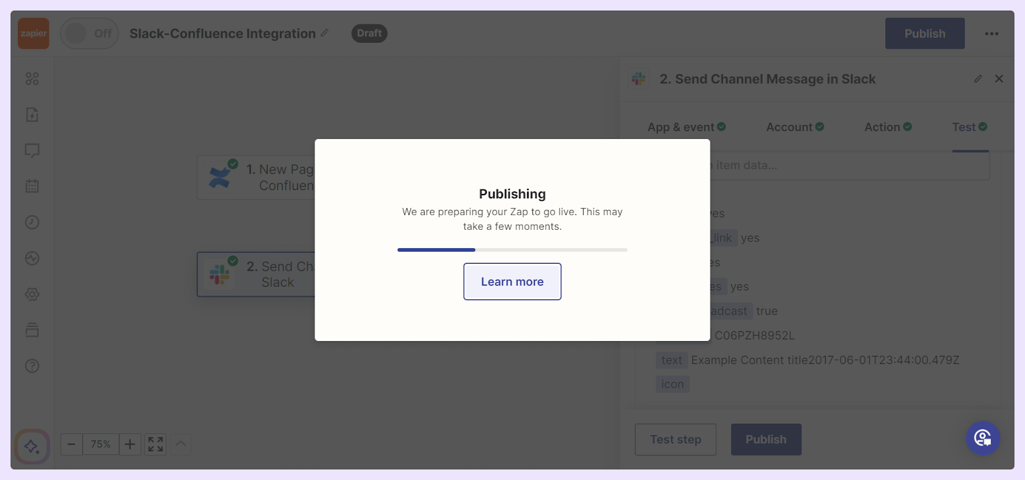
Task: Click the Zapier logo
Action: (x=33, y=33)
